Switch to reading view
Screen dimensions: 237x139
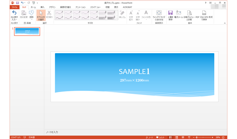(183, 138)
